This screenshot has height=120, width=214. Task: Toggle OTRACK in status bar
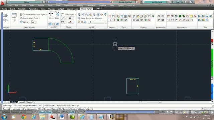(65, 112)
